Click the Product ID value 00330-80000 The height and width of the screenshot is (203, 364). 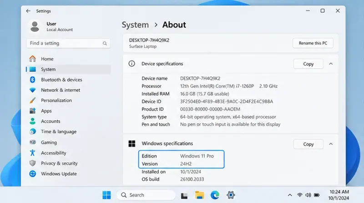point(210,109)
